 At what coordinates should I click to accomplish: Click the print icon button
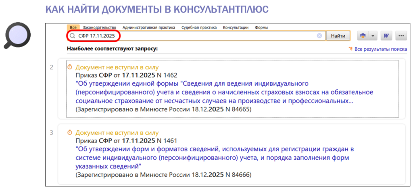point(363,36)
